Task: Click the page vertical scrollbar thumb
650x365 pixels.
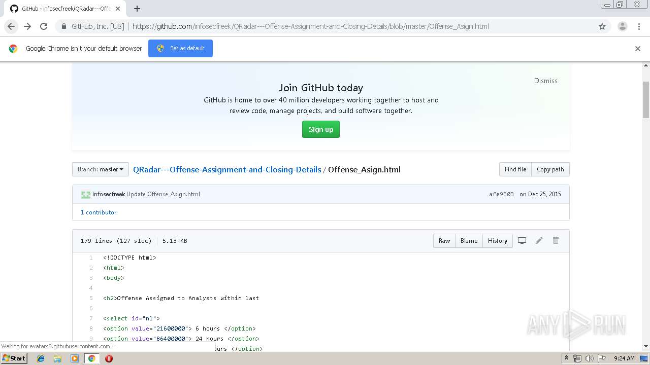Action: click(x=646, y=99)
